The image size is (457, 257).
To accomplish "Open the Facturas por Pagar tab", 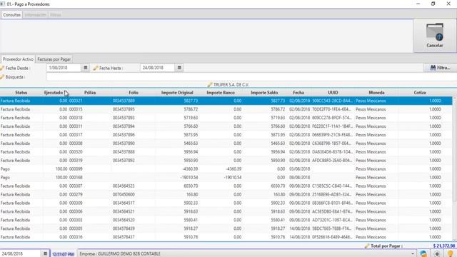I will (54, 59).
